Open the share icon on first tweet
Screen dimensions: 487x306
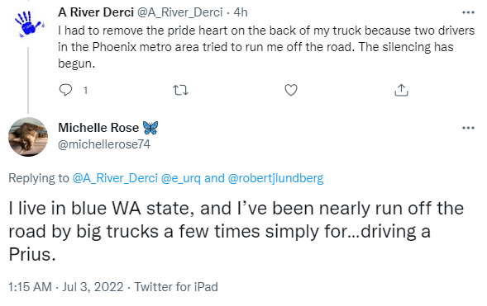[401, 90]
